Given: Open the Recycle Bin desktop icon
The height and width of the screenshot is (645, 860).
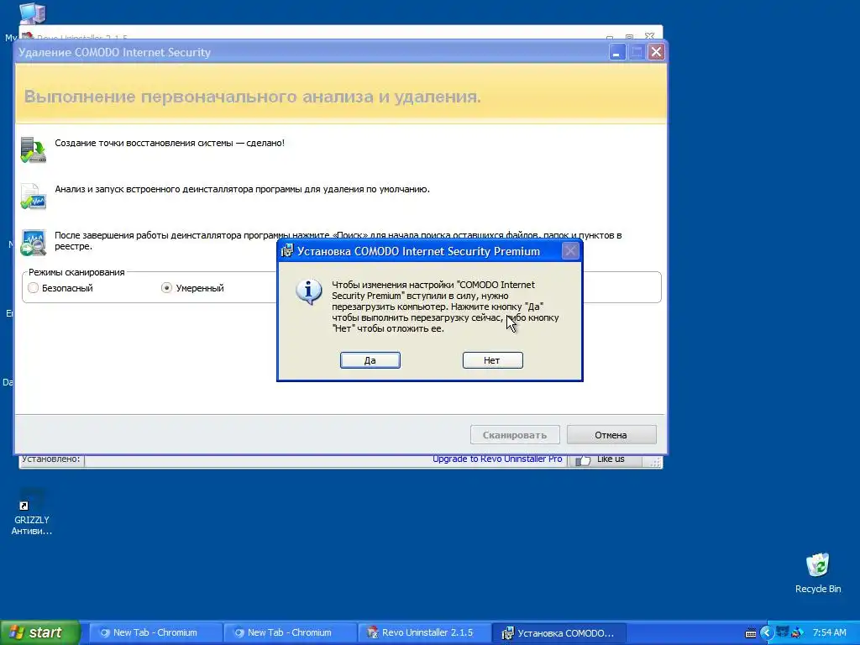Looking at the screenshot, I should 818,573.
